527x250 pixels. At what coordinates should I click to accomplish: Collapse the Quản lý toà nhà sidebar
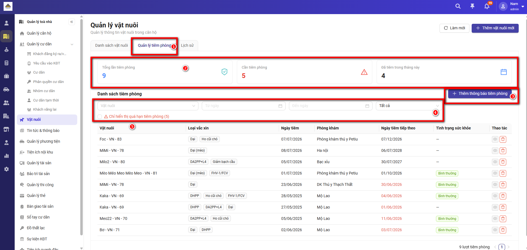point(72,22)
